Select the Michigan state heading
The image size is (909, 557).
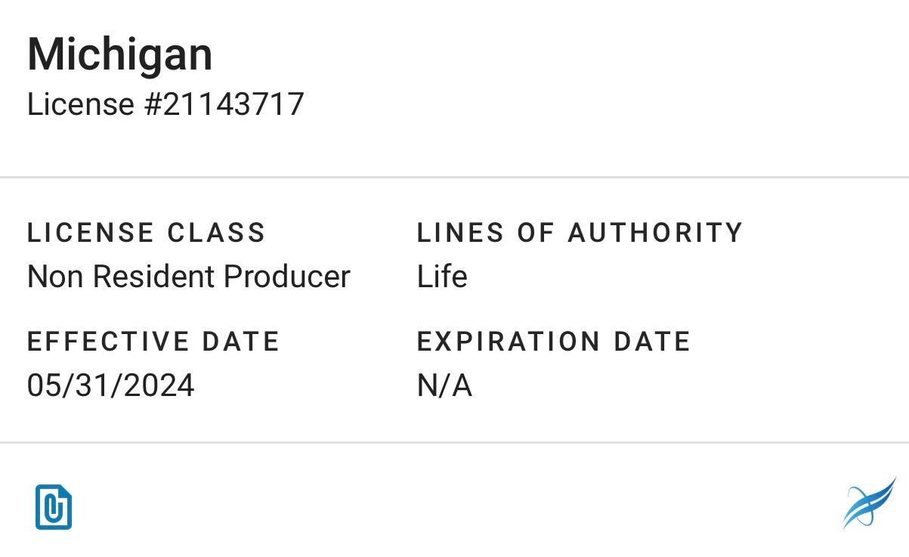point(120,55)
